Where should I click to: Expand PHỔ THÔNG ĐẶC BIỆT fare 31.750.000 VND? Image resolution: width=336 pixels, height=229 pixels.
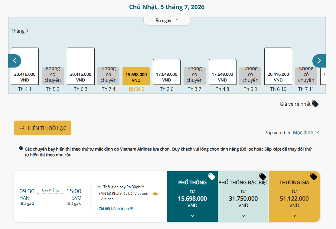(x=243, y=196)
